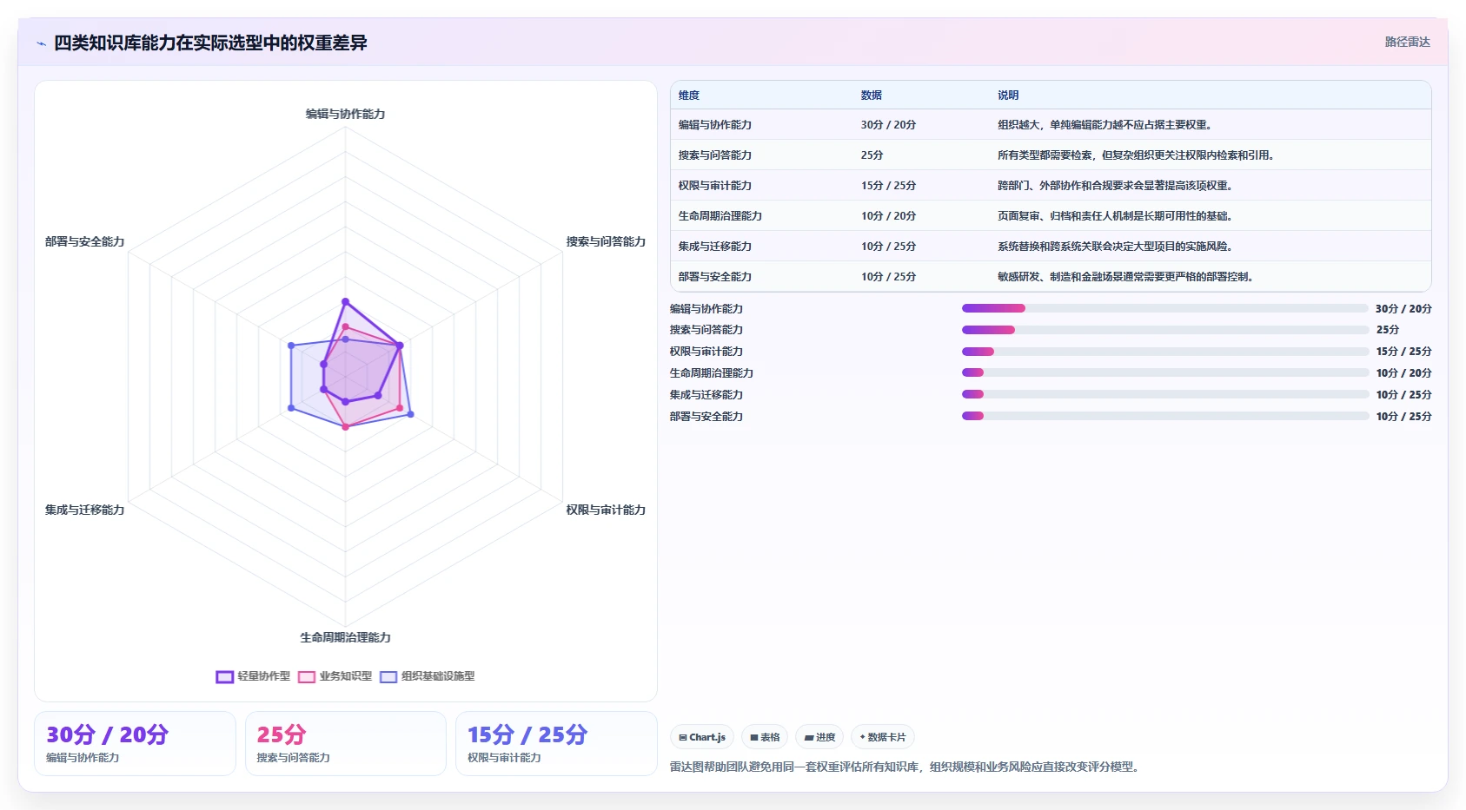Viewport: 1466px width, 810px height.
Task: Click the note starting with 敏感研发、制造和金融
Action: [1126, 277]
